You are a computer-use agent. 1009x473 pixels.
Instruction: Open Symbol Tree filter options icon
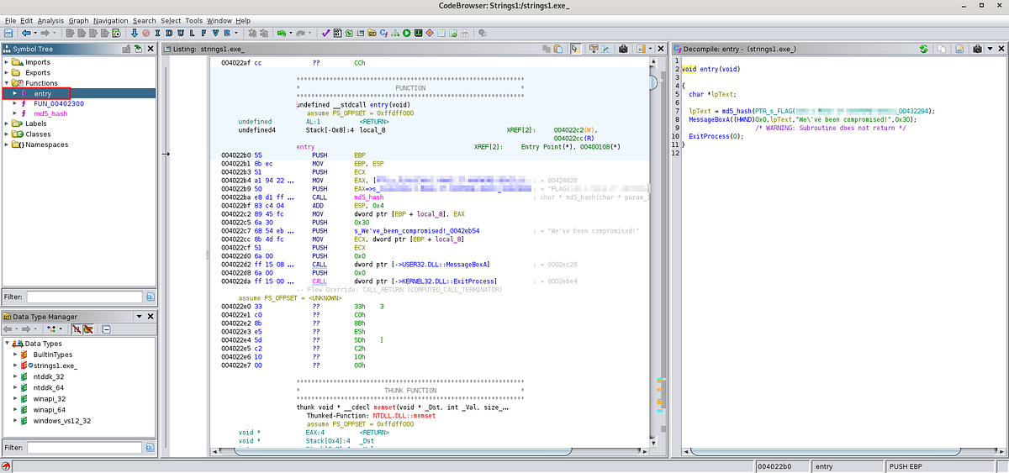[x=150, y=297]
